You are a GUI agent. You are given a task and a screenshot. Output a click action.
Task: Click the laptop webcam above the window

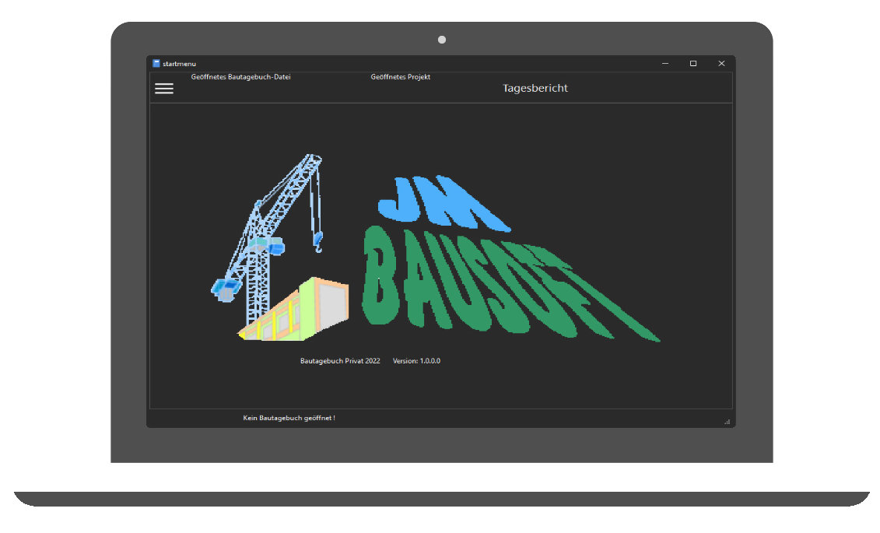(442, 40)
